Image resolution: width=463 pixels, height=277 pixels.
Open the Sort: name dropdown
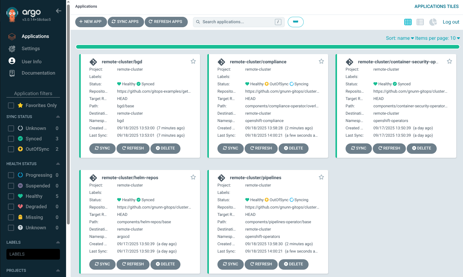(x=400, y=38)
